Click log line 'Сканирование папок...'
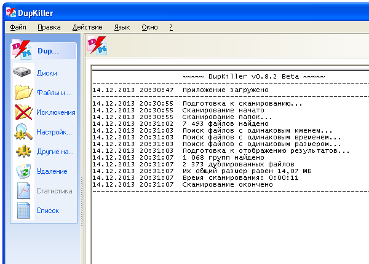Screen dimensions: 369x264 [228, 117]
